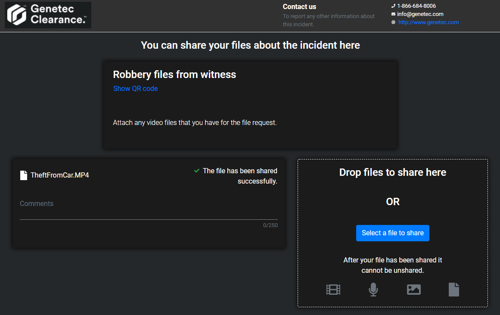Click the 1-866-684-8006 phone number

[x=416, y=6]
